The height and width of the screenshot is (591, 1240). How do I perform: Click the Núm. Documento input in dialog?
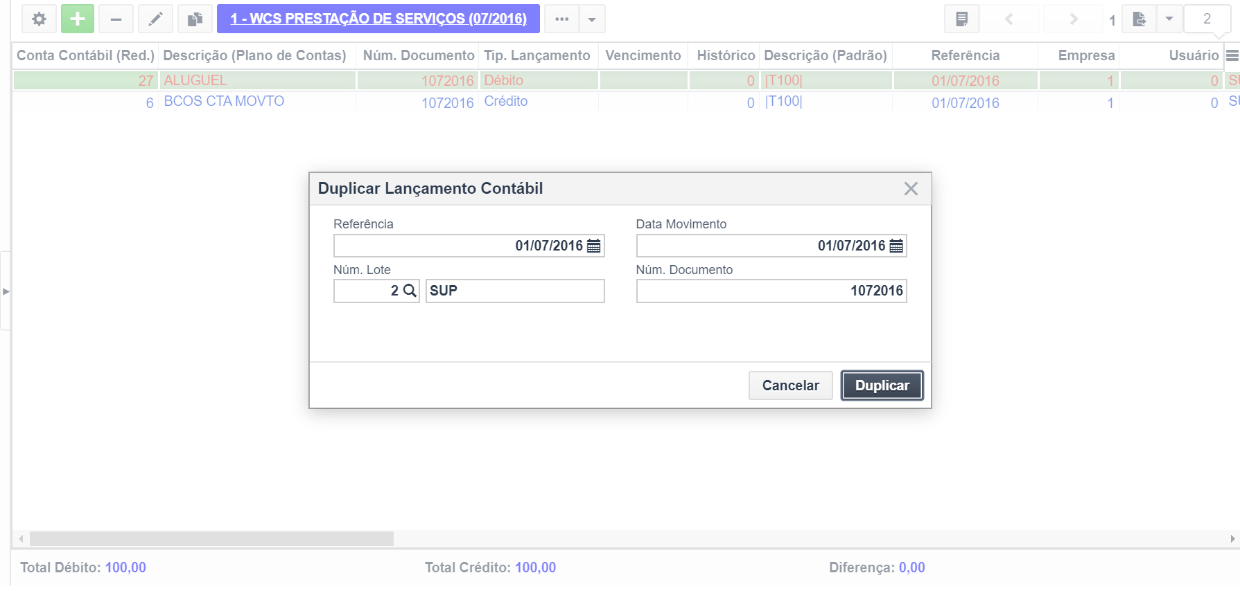[771, 291]
